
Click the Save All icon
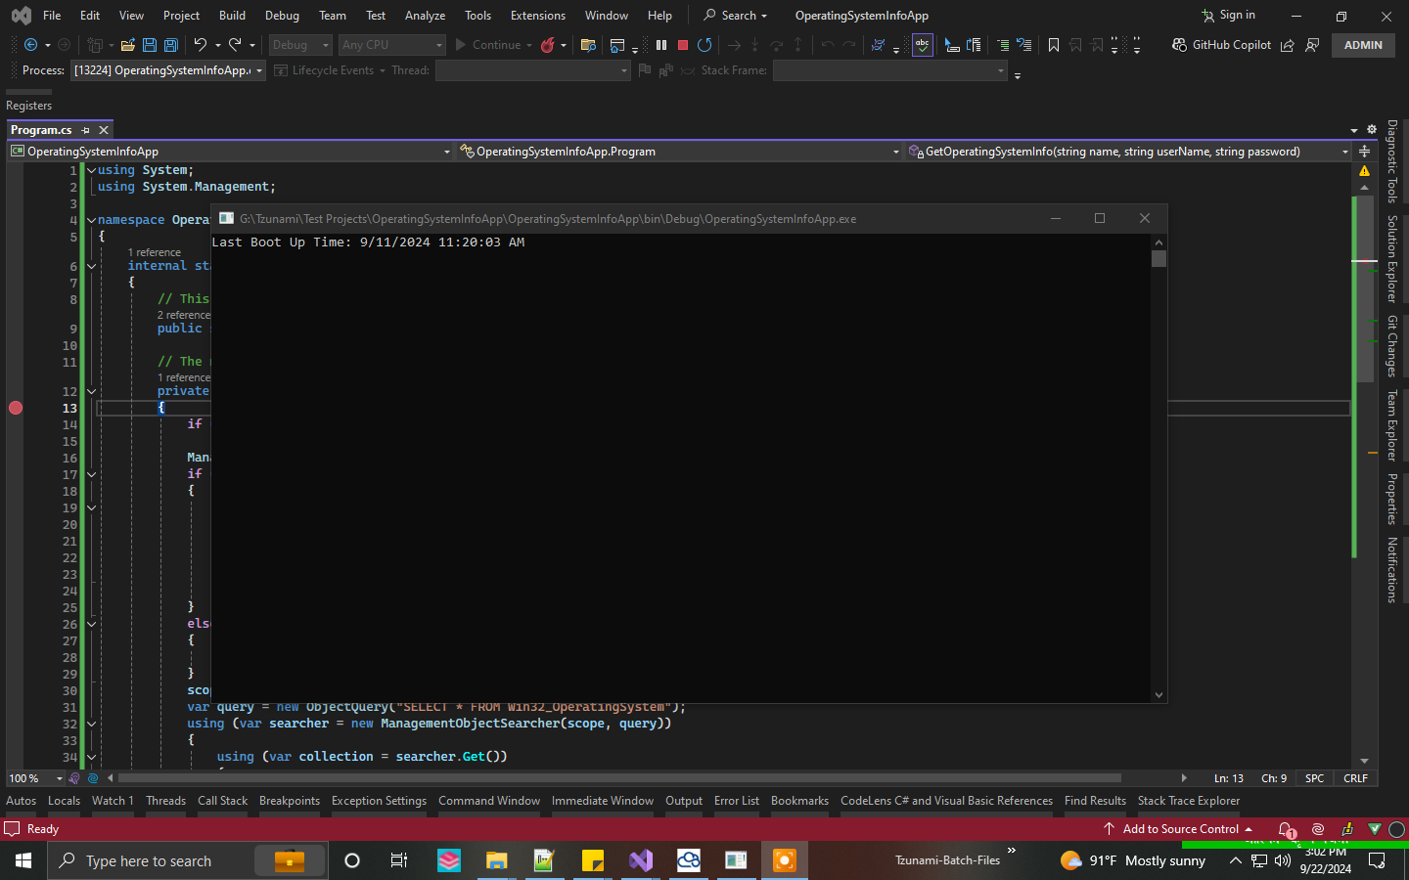point(169,45)
